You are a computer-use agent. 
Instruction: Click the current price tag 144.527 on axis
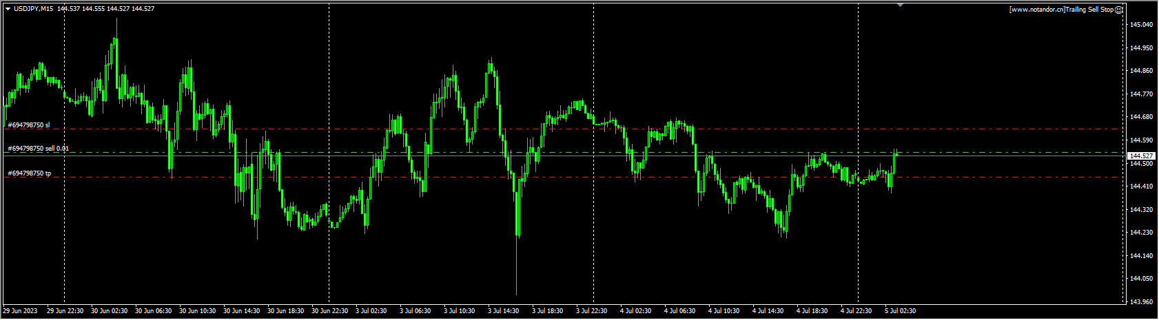pyautogui.click(x=1142, y=156)
